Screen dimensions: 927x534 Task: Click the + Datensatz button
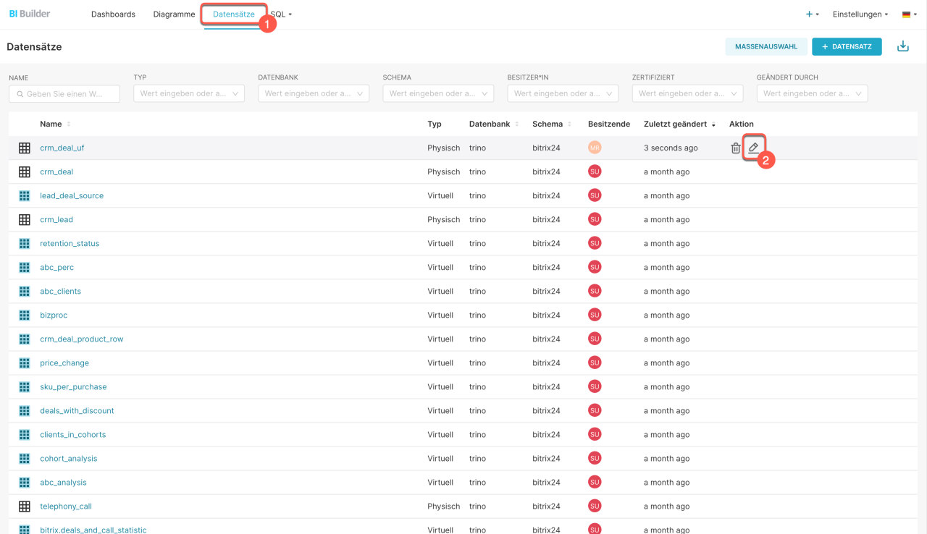[x=847, y=46]
